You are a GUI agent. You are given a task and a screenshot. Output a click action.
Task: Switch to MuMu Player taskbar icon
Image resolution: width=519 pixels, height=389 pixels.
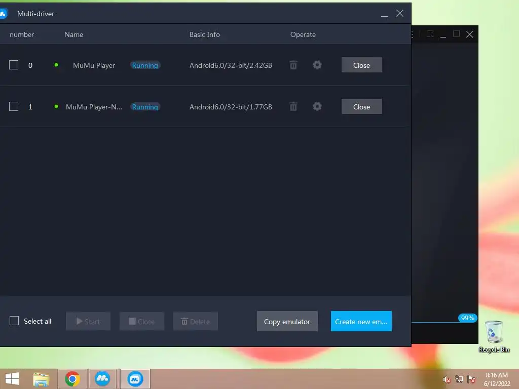(102, 379)
